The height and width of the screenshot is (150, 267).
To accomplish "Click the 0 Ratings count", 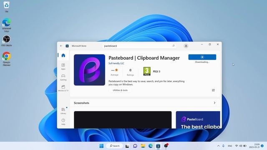I will tap(130, 72).
